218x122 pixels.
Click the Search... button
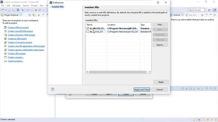(160, 45)
